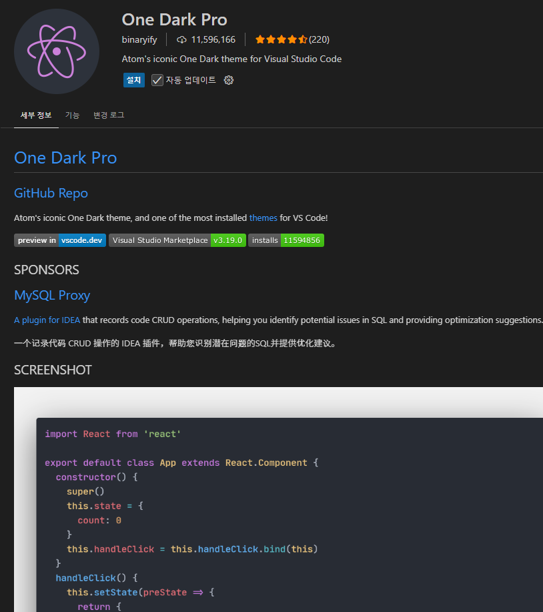The width and height of the screenshot is (543, 612).
Task: Click the One Dark Pro atom logo icon
Action: 57,51
